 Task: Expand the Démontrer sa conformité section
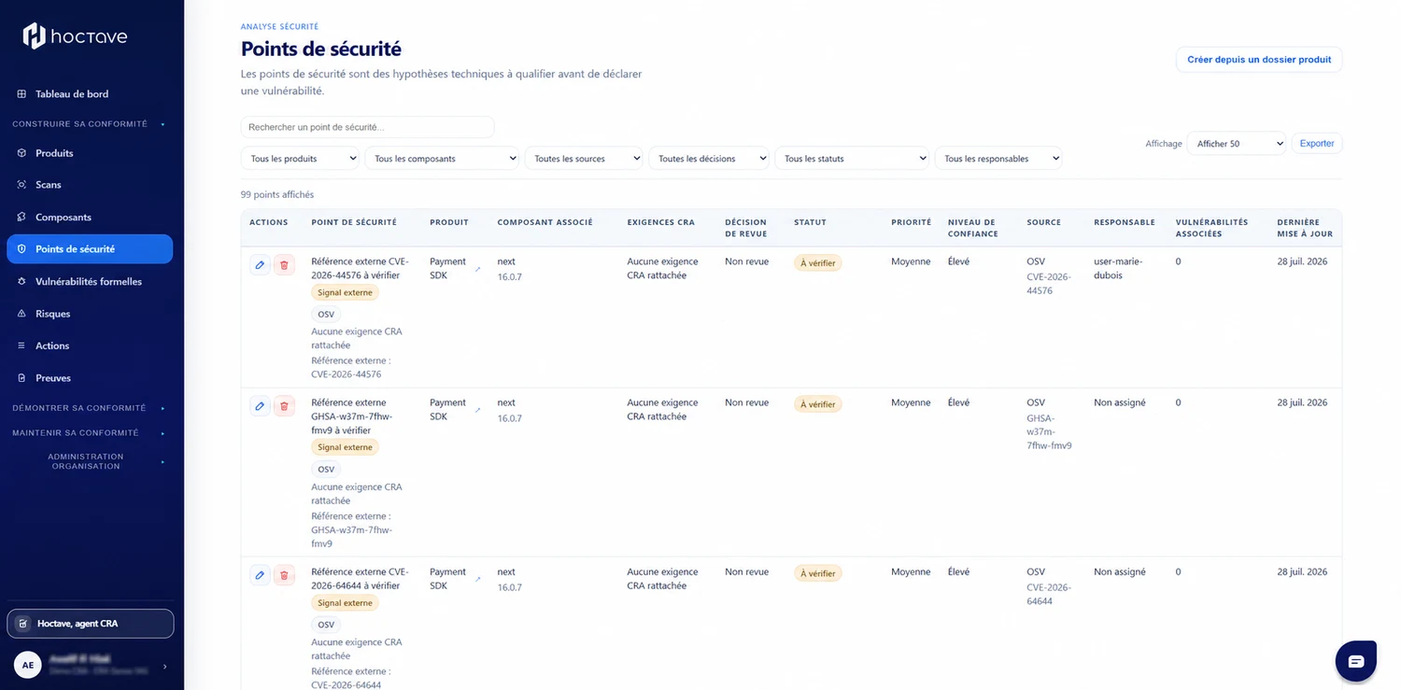(89, 408)
